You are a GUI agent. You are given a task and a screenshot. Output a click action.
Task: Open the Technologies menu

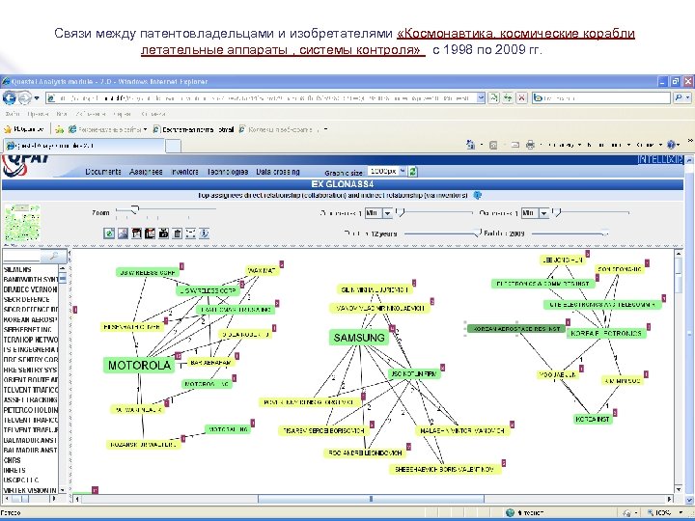click(x=228, y=172)
